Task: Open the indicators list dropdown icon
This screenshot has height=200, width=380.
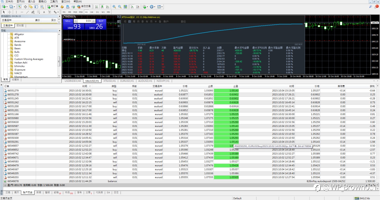Action: [x=145, y=7]
